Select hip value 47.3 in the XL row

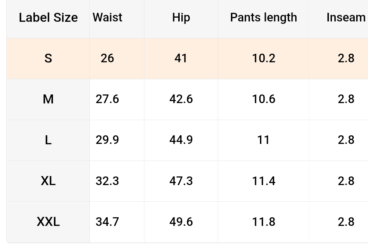[181, 181]
